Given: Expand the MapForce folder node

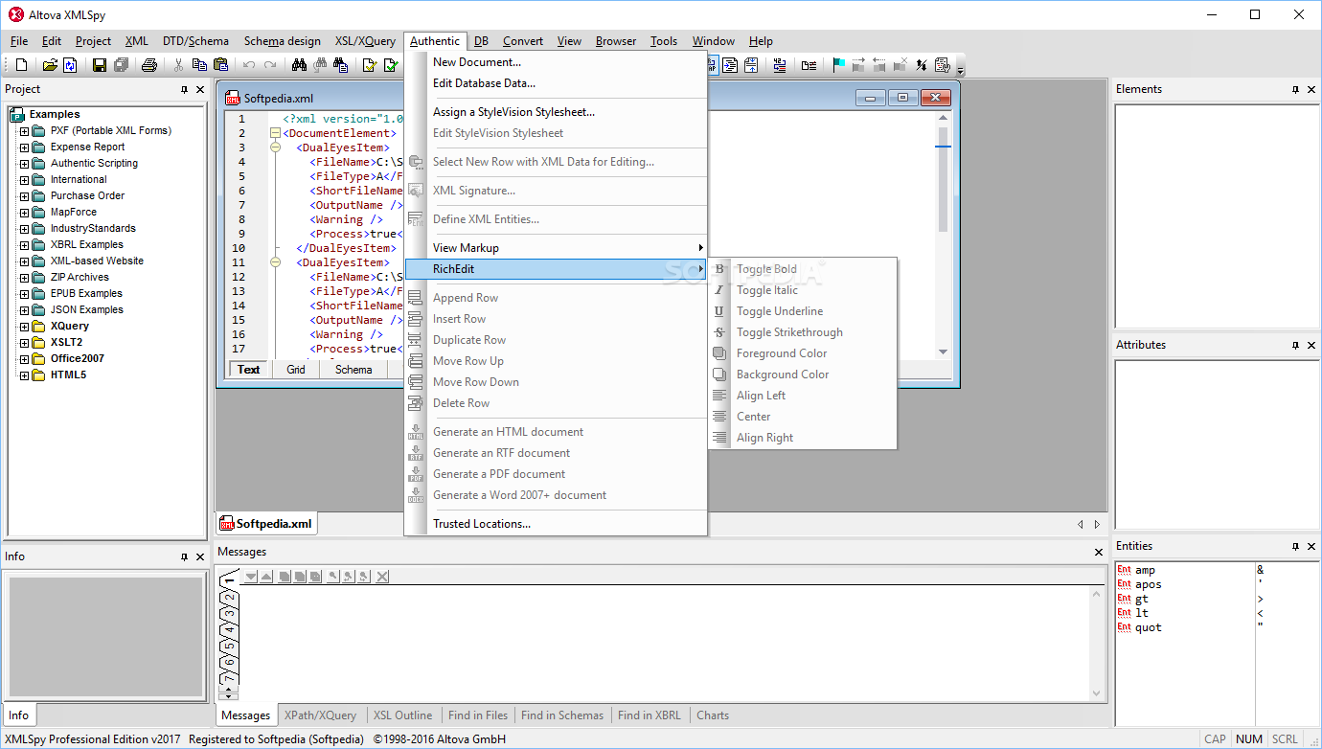Looking at the screenshot, I should (x=25, y=212).
